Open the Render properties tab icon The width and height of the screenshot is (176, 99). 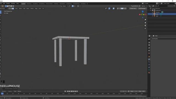[x=149, y=43]
